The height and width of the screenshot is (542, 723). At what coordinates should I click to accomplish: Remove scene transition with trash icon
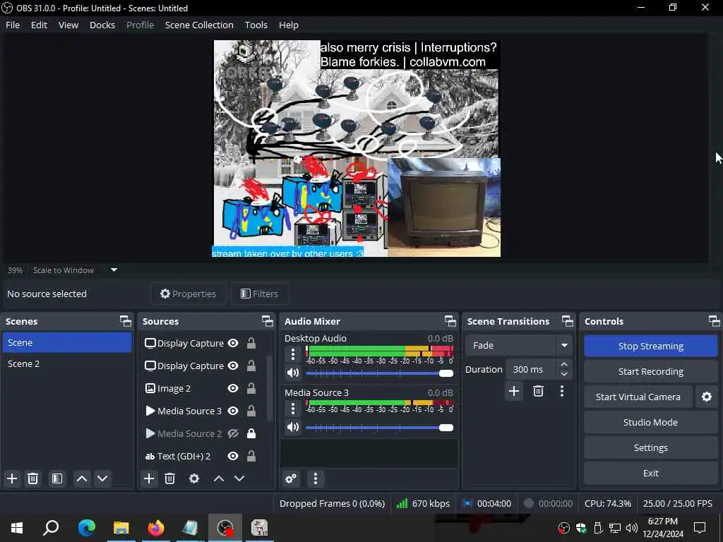[x=538, y=391]
